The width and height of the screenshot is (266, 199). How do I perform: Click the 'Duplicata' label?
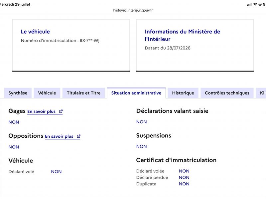(x=146, y=184)
